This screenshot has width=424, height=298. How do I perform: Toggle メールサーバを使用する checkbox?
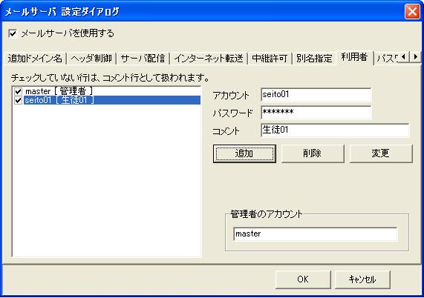click(13, 34)
